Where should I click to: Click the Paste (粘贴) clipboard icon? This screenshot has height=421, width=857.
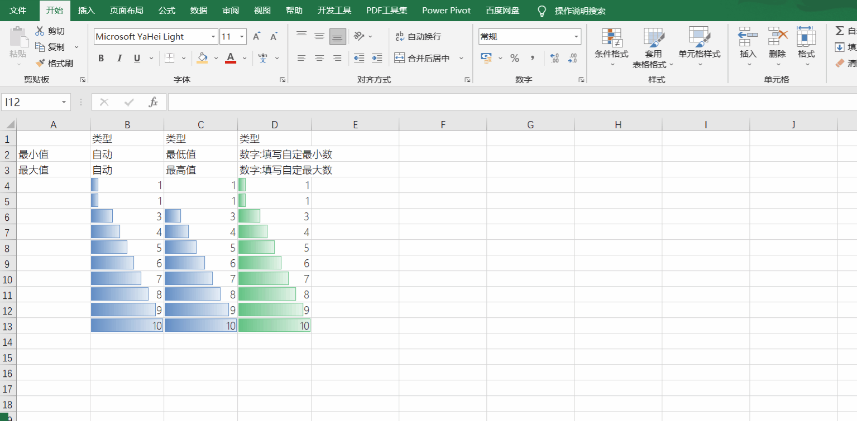tap(18, 37)
